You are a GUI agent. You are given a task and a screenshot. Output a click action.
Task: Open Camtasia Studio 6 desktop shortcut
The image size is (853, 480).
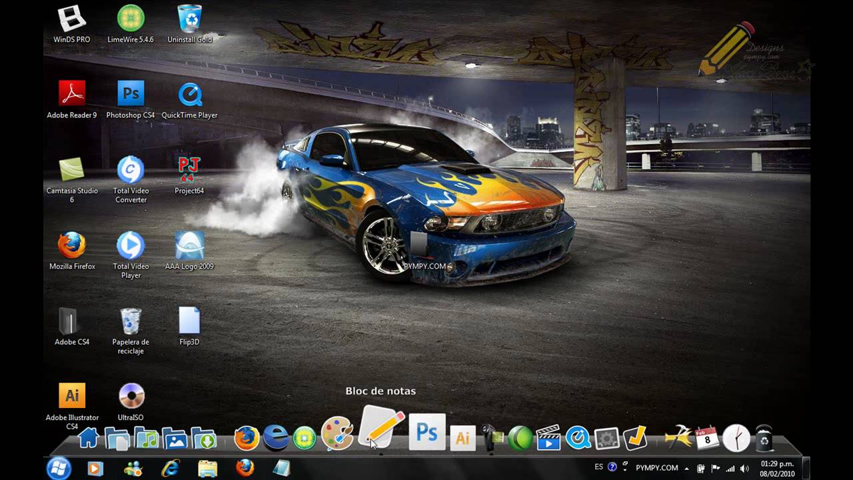72,179
